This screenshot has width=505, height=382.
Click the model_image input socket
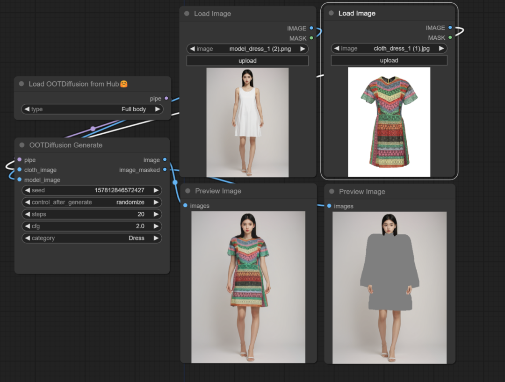tap(20, 180)
